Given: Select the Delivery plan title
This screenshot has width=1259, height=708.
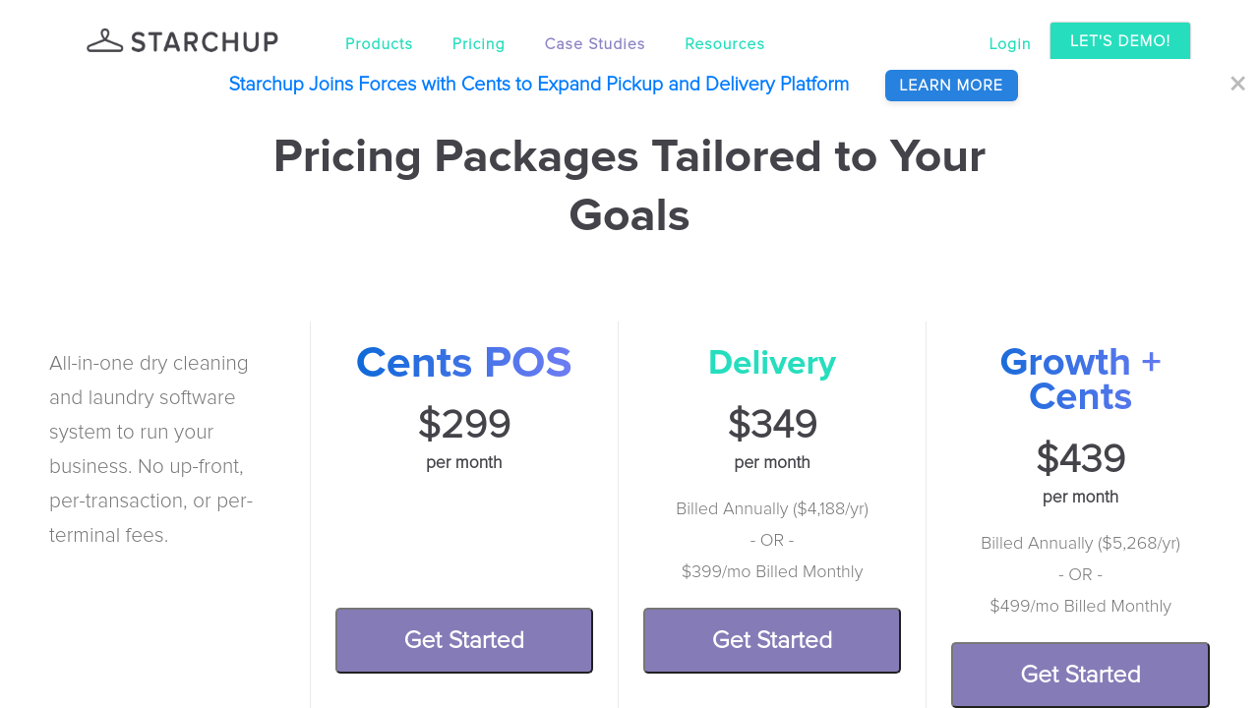Looking at the screenshot, I should coord(772,363).
